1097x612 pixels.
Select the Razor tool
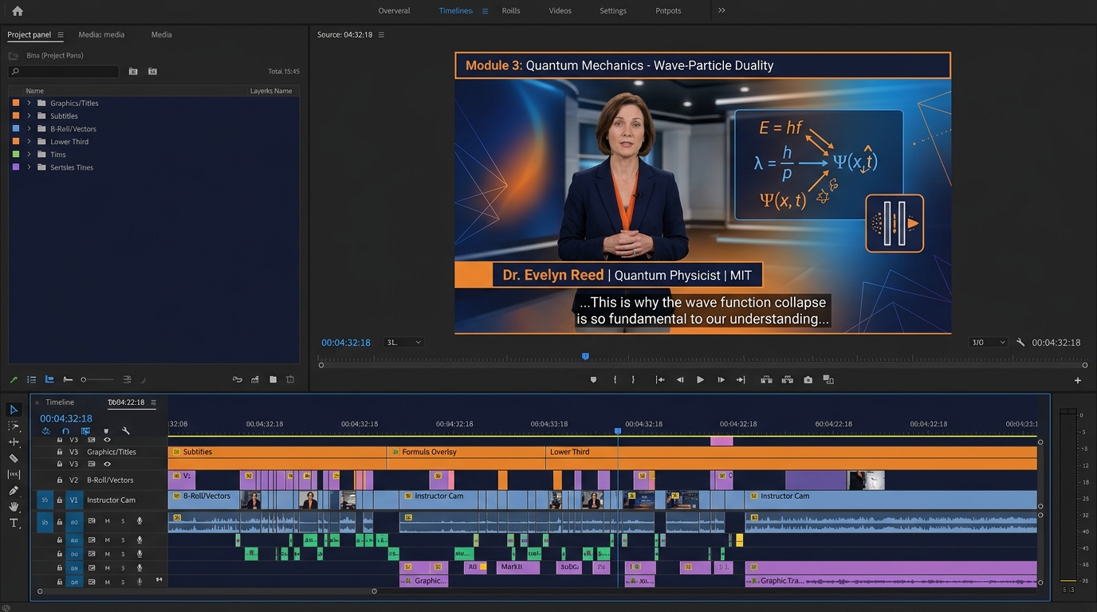point(14,458)
